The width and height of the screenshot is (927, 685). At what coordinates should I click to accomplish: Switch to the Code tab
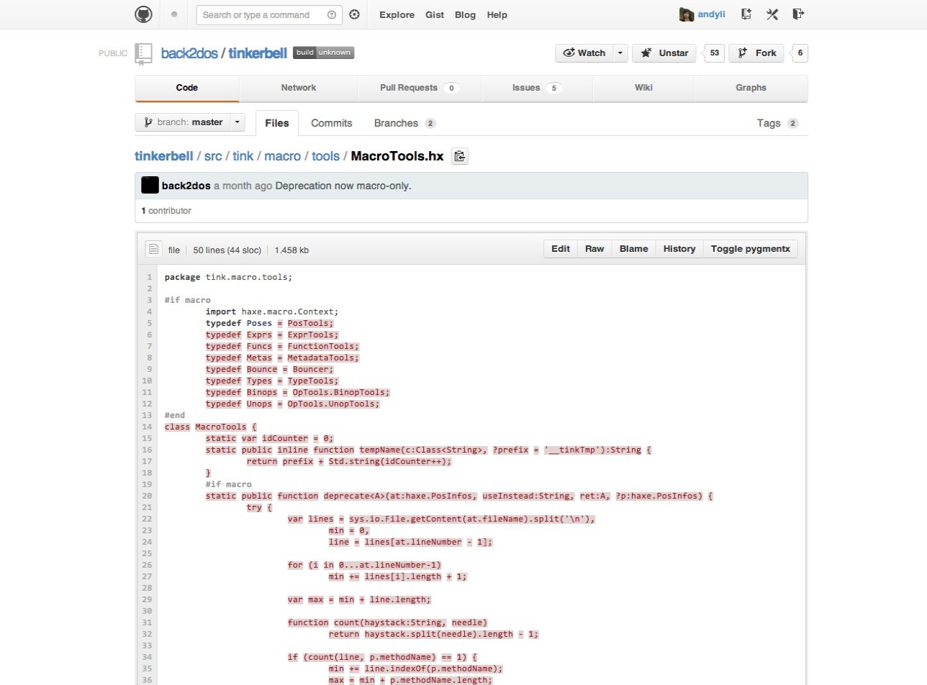[187, 88]
